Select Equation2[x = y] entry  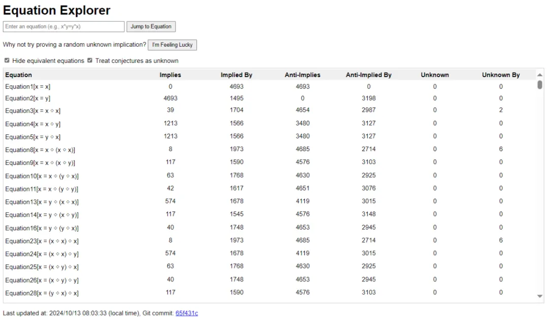pyautogui.click(x=27, y=98)
